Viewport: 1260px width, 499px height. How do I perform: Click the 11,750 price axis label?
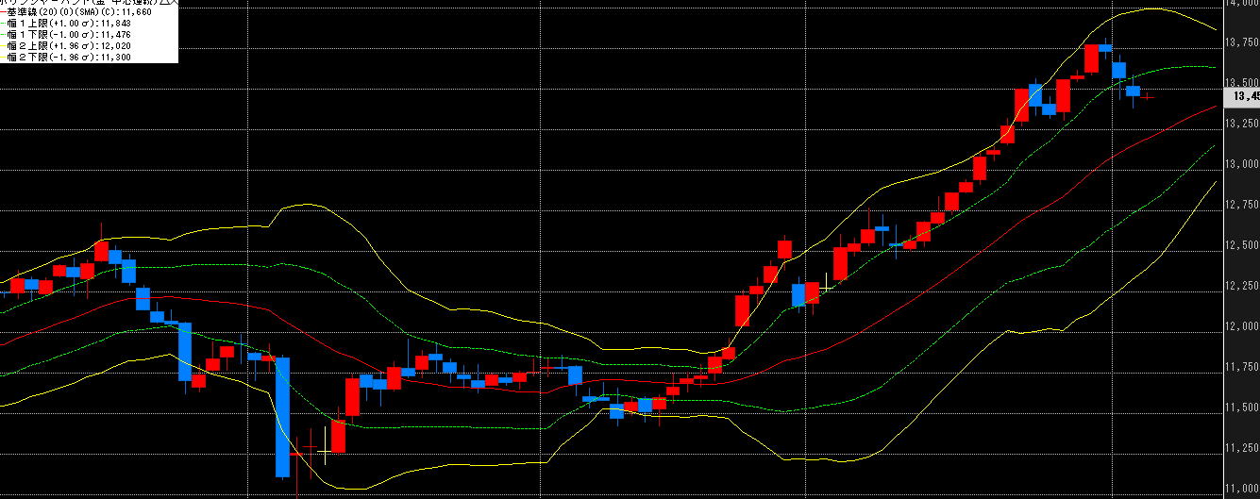[1241, 367]
